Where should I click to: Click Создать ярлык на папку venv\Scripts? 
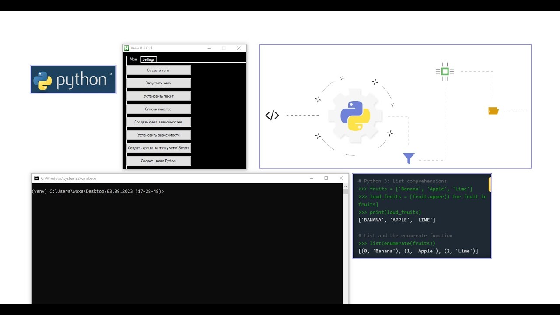[x=158, y=148]
